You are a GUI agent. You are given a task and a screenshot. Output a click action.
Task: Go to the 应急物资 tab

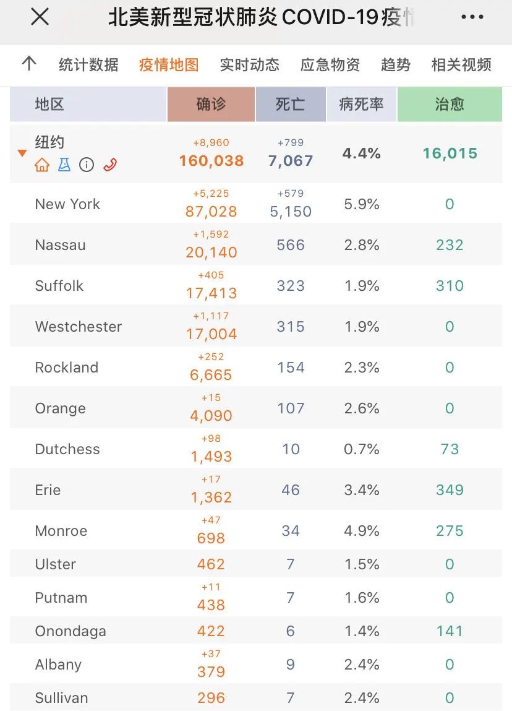pyautogui.click(x=330, y=64)
